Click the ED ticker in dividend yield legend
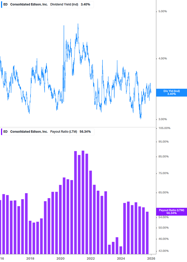The width and height of the screenshot is (187, 262). coord(5,4)
